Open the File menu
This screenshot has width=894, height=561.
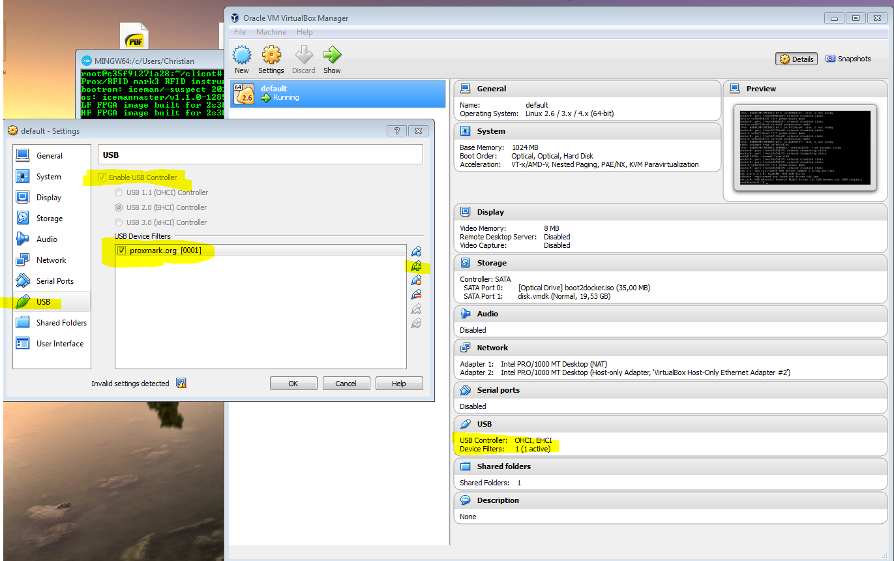pos(239,32)
